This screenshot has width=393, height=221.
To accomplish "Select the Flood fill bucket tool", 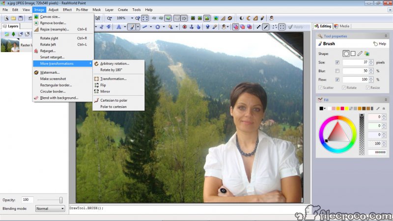I will pos(170,27).
